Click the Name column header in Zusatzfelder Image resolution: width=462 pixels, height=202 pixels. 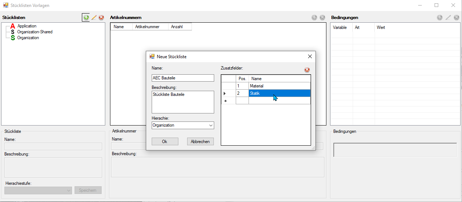click(x=280, y=79)
